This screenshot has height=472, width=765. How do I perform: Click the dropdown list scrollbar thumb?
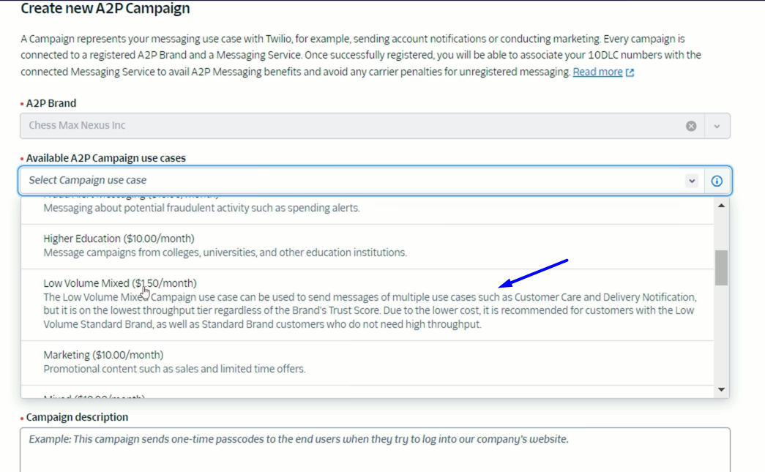point(721,267)
